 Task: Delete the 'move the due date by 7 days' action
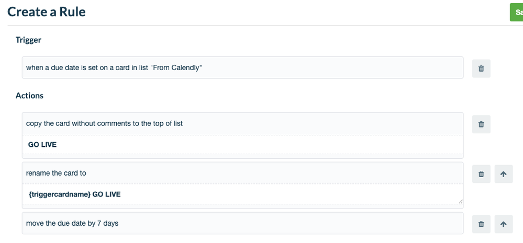click(481, 224)
